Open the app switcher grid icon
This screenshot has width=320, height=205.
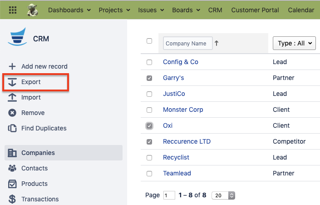pos(12,10)
